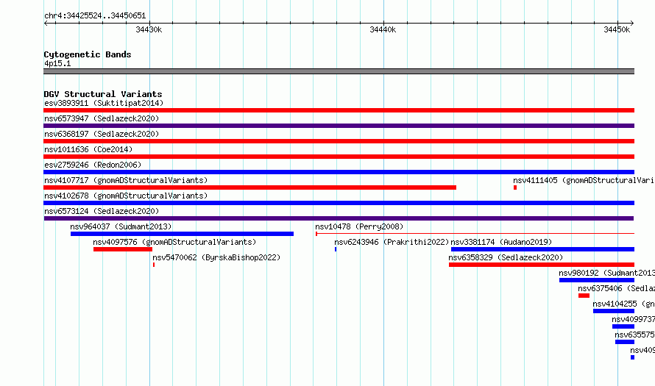This screenshot has width=655, height=386.
Task: Click the Cytogenetic Bands track title
Action: coord(88,54)
